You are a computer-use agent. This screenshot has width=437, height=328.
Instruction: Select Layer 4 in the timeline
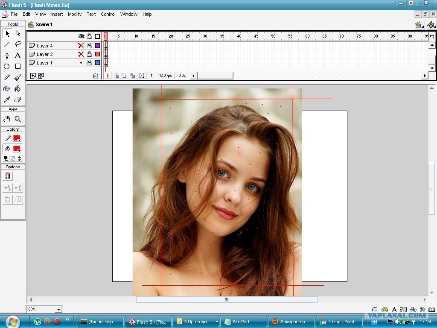(x=44, y=46)
